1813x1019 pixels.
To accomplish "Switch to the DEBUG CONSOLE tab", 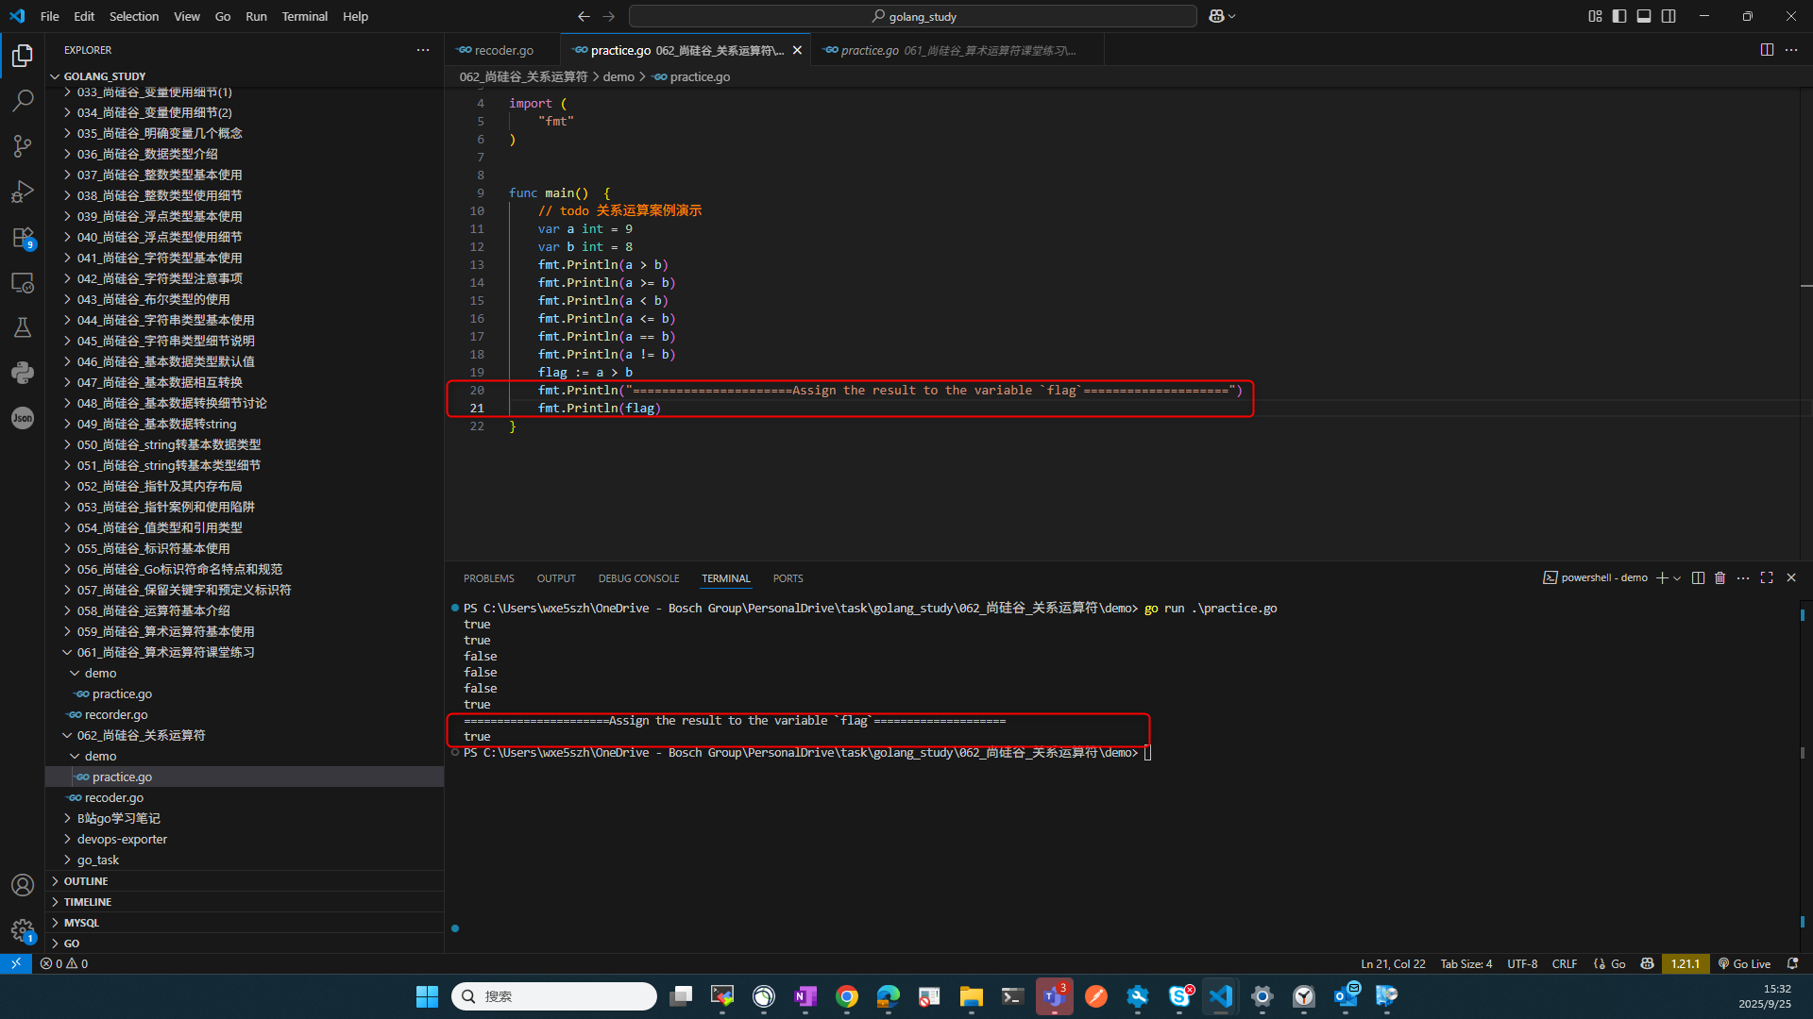I will (638, 578).
